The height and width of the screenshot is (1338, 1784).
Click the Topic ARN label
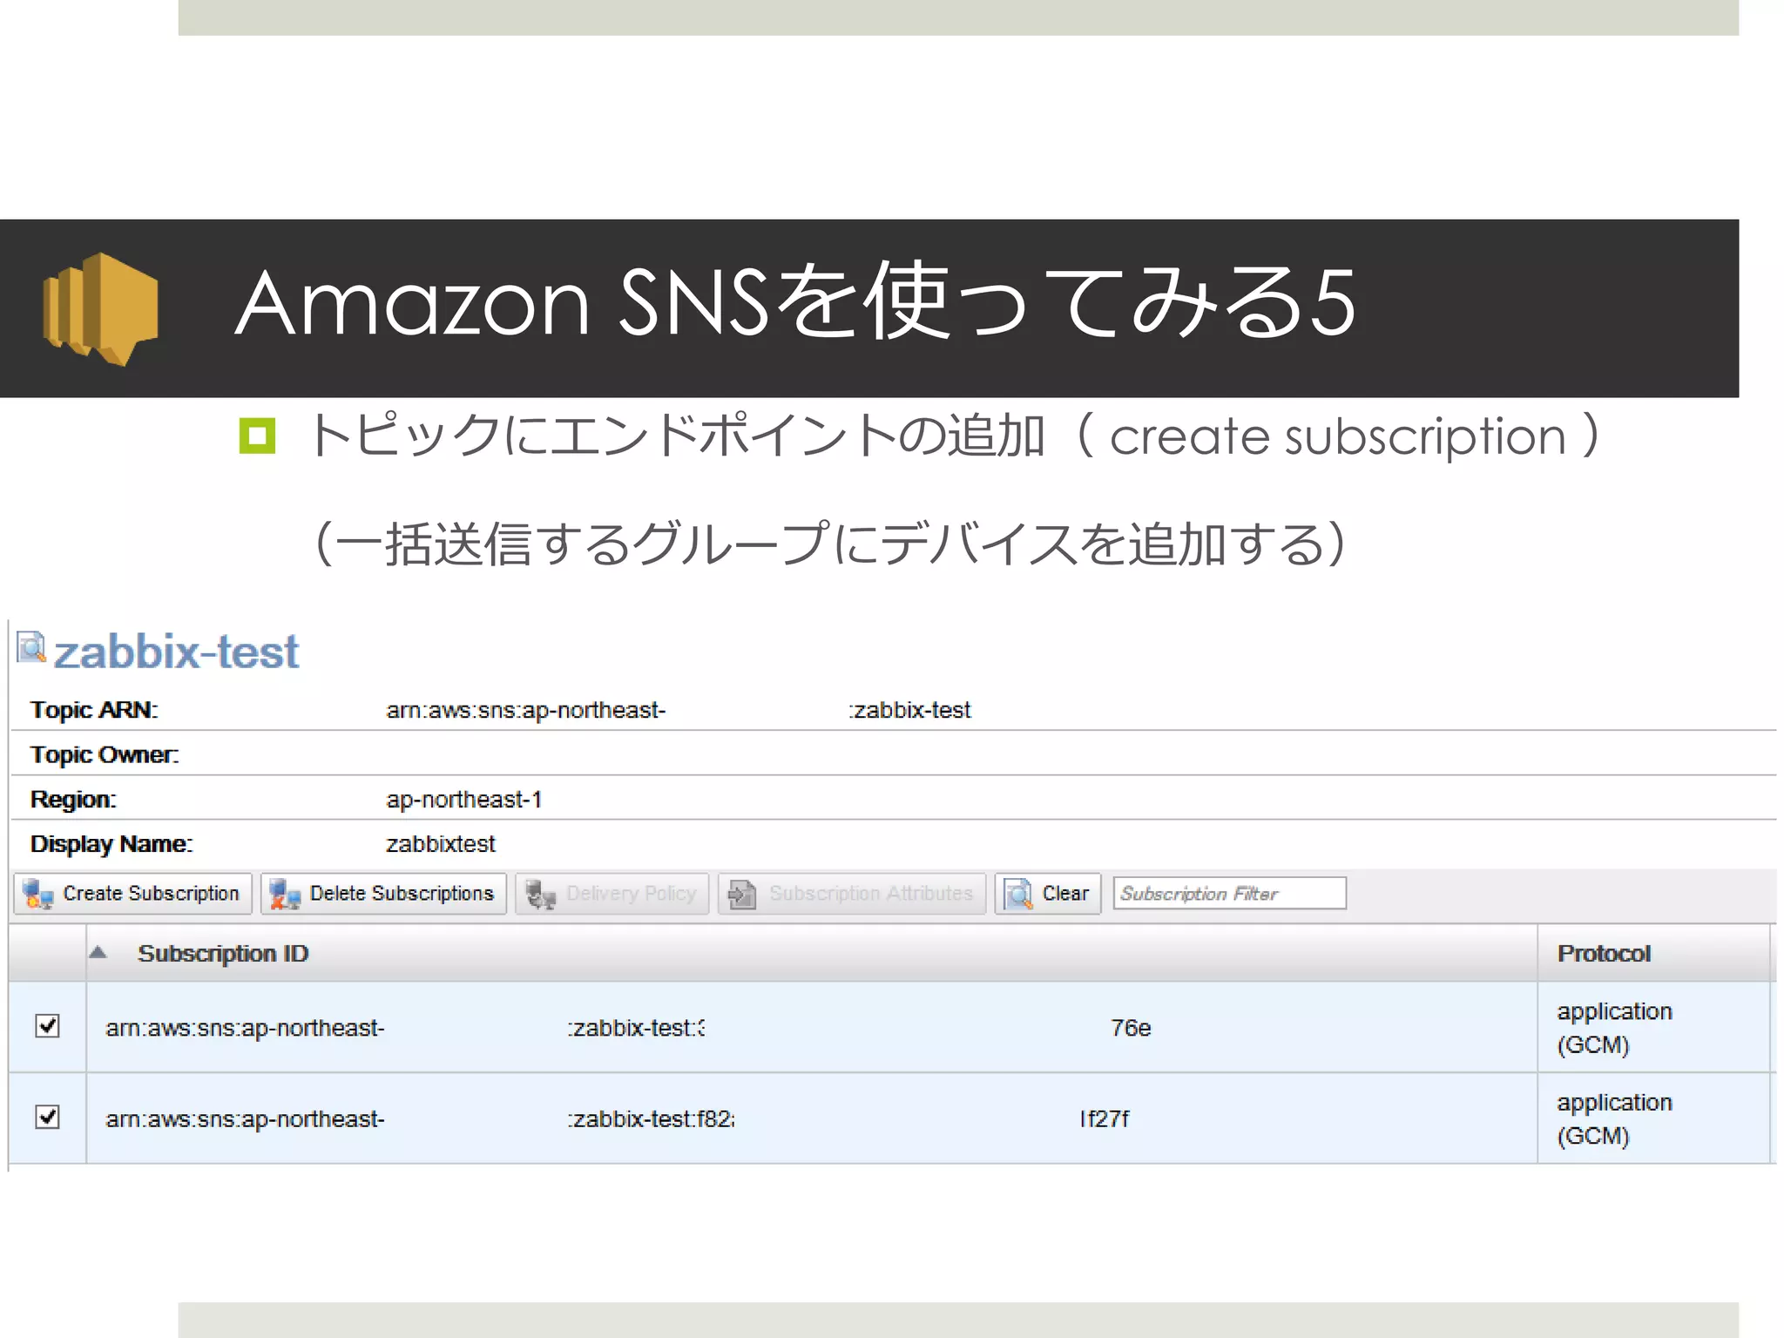tap(94, 710)
